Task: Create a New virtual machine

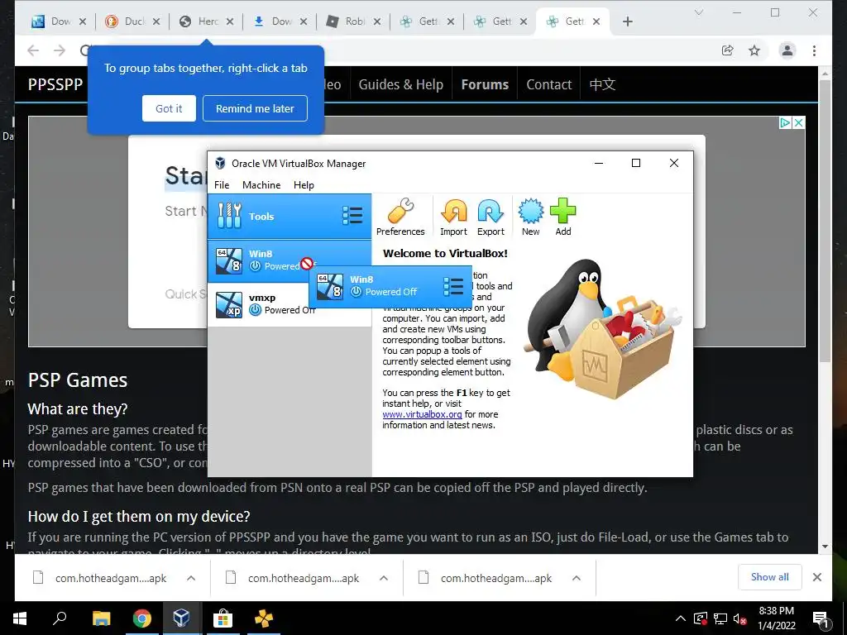Action: coord(530,217)
